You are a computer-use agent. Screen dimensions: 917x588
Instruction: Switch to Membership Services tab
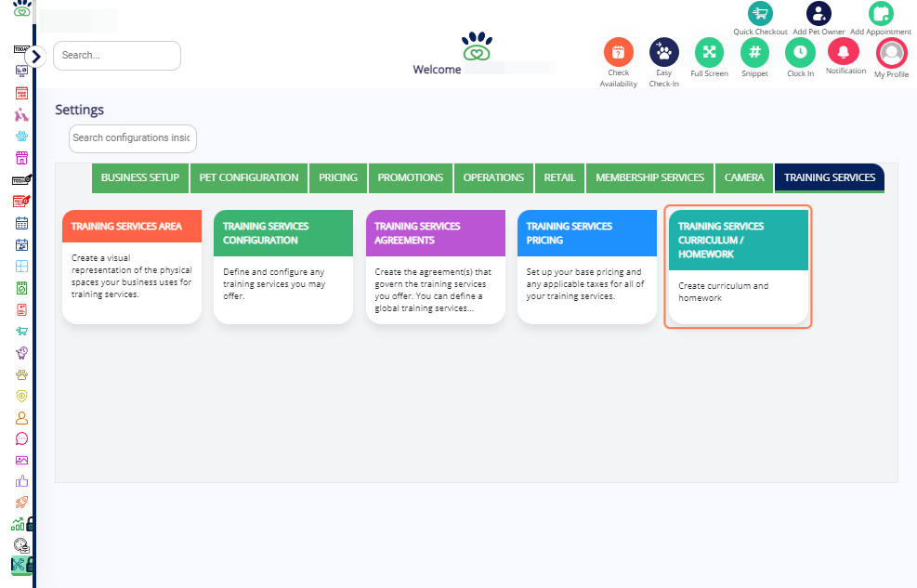[x=649, y=177]
